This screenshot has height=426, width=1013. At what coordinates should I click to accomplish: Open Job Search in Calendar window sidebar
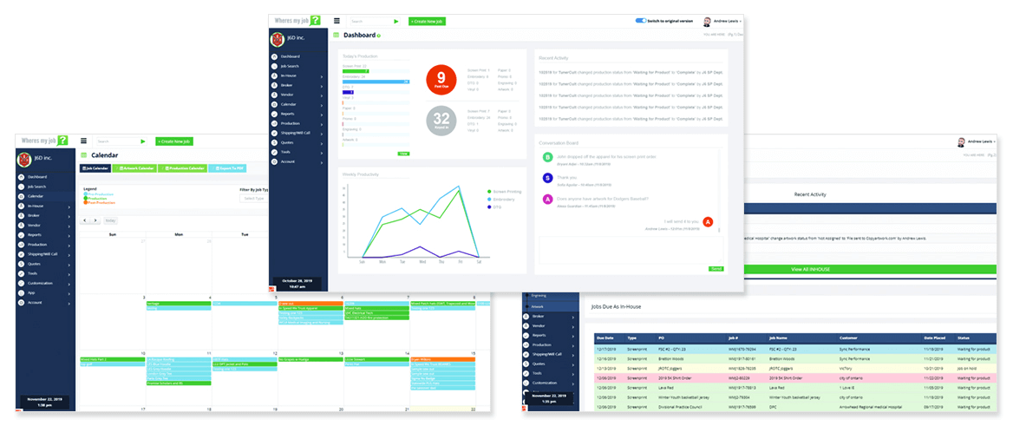36,187
